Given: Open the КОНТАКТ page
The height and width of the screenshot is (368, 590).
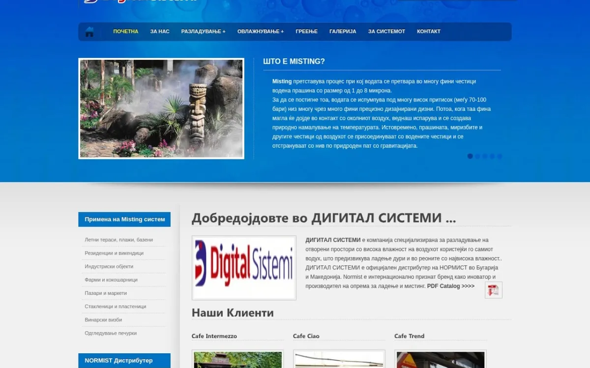Looking at the screenshot, I should click(x=429, y=31).
